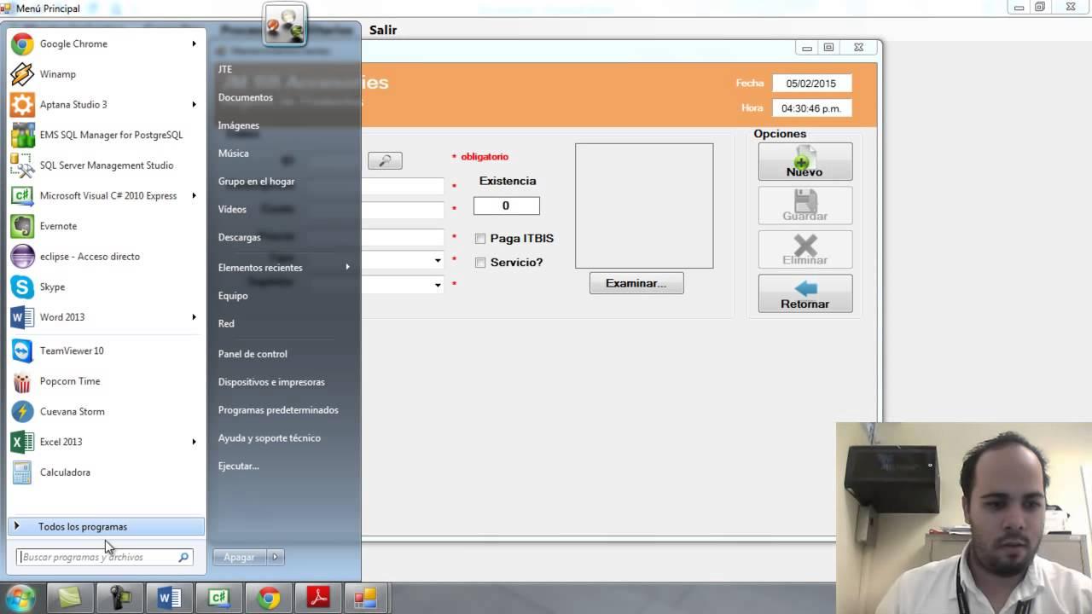
Task: Click the Buscar programas y archivos search box
Action: point(98,557)
